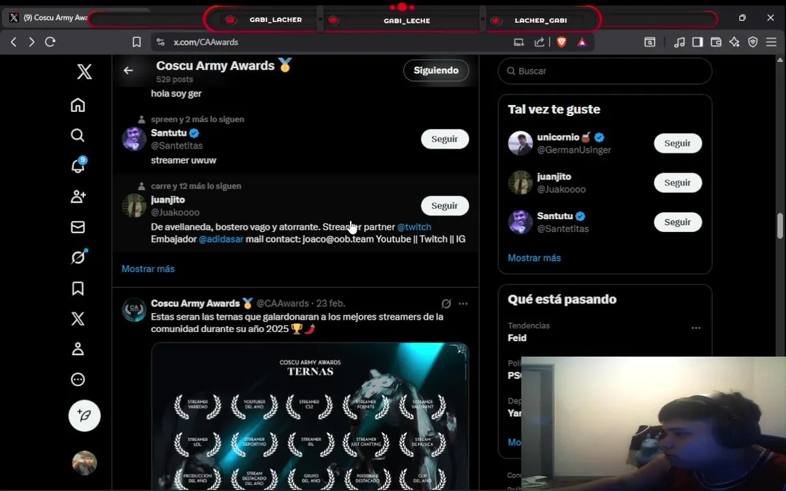Screen dimensions: 786x491
Task: Follow juanjito in the feed suggestions
Action: [445, 205]
